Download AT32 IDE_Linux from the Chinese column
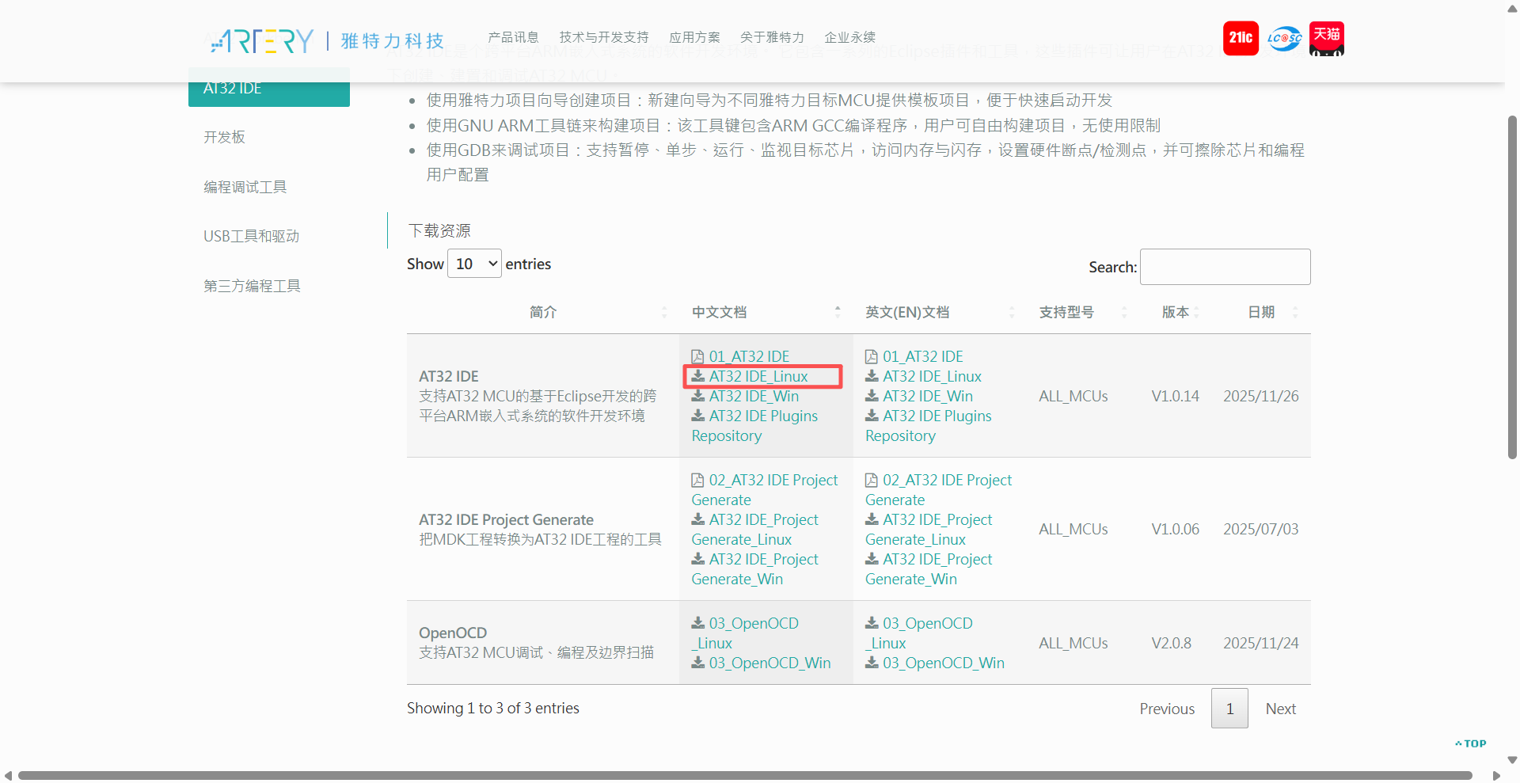Image resolution: width=1520 pixels, height=783 pixels. [758, 376]
